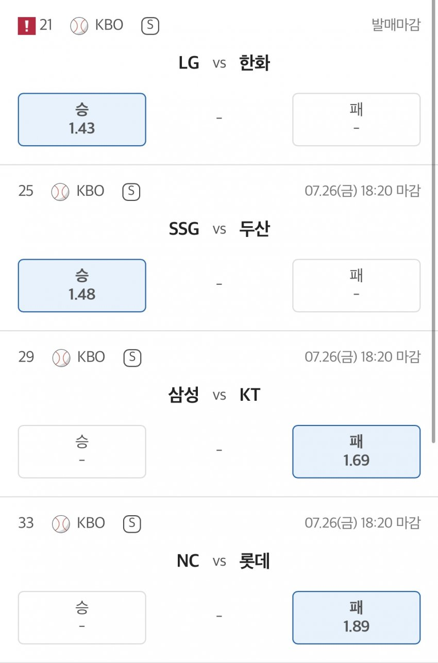This screenshot has width=438, height=663.
Task: Click the vertical scrollbar on the right edge
Action: coord(434,222)
